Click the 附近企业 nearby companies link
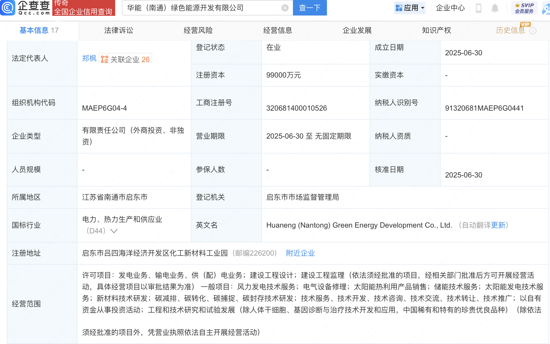This screenshot has width=550, height=344. 300,253
